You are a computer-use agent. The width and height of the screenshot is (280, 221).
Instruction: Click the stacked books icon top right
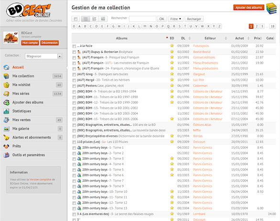click(x=271, y=8)
